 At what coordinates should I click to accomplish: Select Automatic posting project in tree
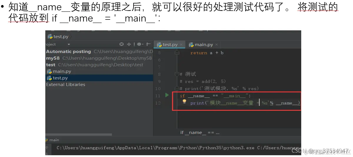[x=99, y=52]
